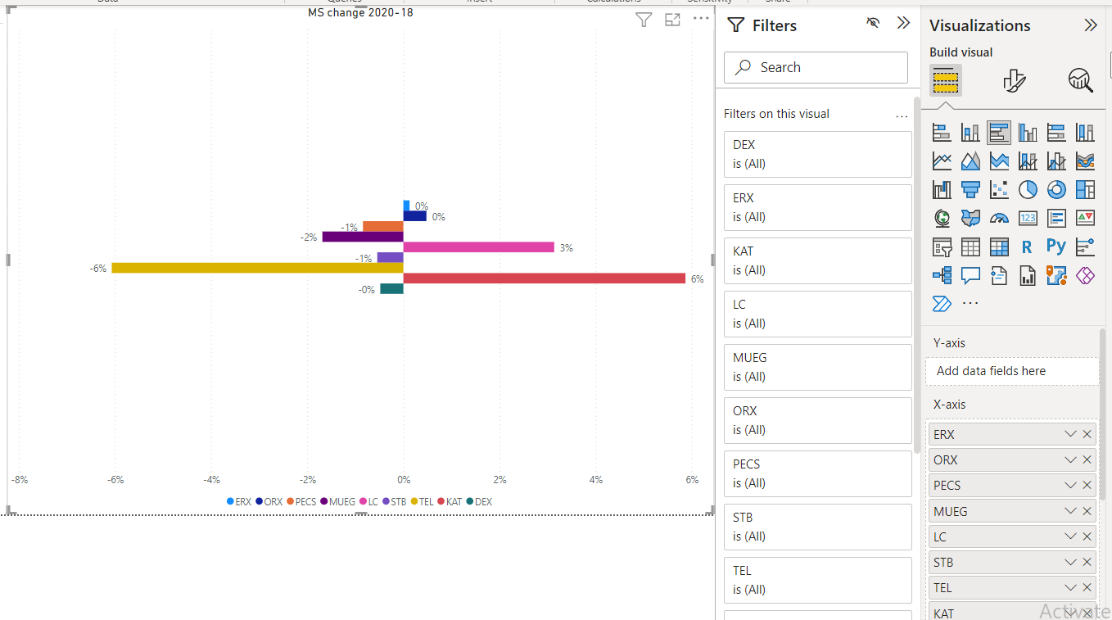Select the treemap visual

point(1085,189)
